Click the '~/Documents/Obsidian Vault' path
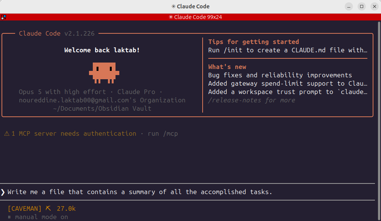381x221 pixels. (102, 108)
